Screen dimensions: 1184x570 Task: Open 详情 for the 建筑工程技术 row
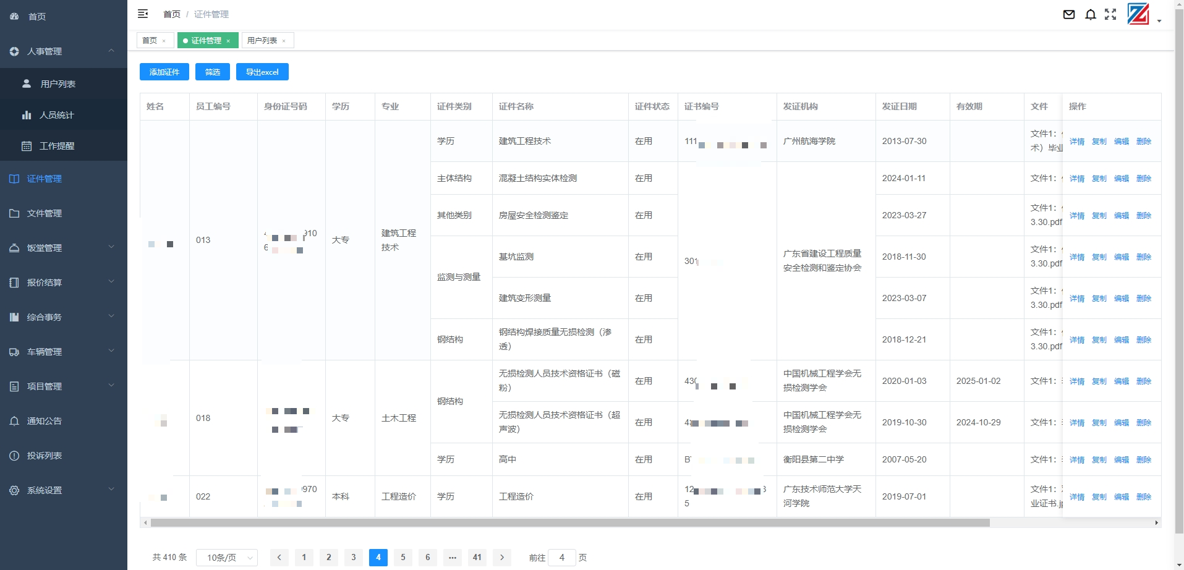[1077, 142]
